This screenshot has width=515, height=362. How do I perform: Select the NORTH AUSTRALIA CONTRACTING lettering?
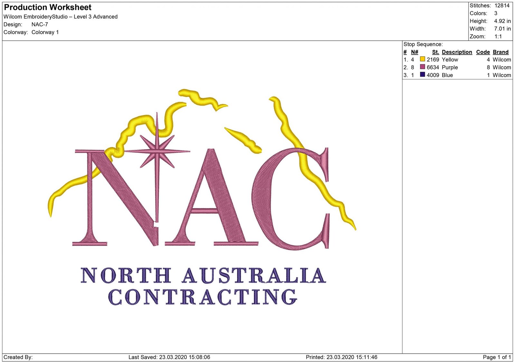203,286
